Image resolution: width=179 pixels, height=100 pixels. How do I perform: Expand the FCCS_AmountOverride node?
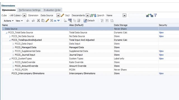click(13, 66)
